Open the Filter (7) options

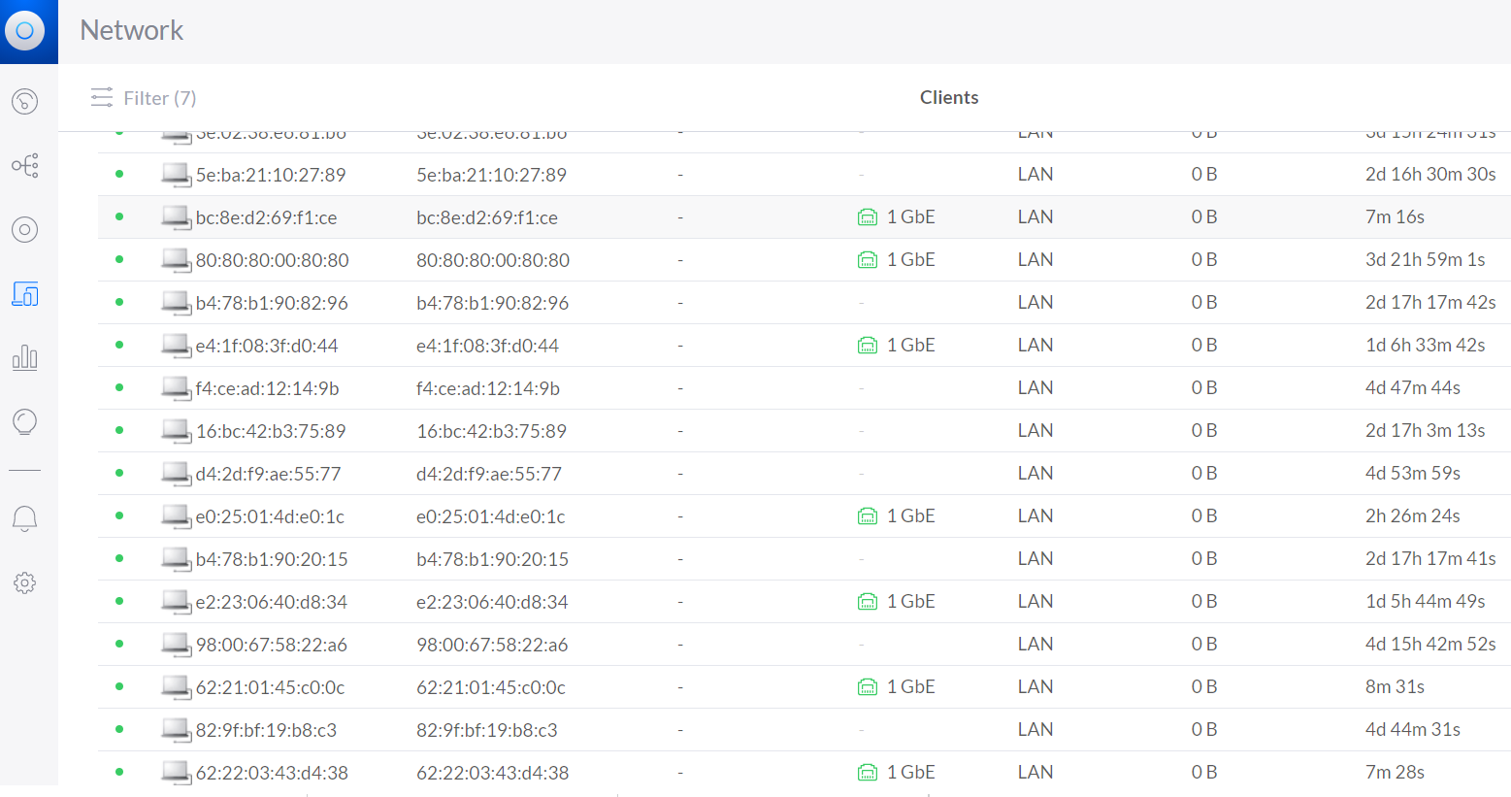[144, 98]
